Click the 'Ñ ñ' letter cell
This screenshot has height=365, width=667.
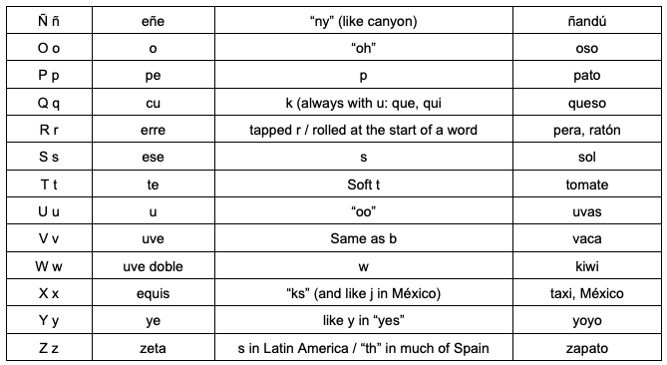coord(49,20)
